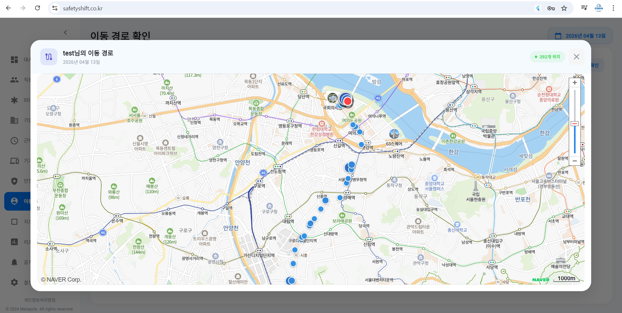
Task: Open the notifications bell in sidebar
Action: tap(14, 262)
